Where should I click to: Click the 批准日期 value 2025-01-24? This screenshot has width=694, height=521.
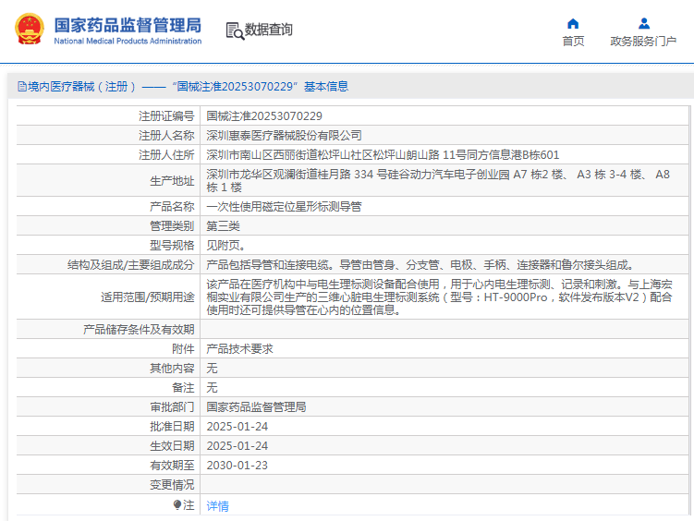pyautogui.click(x=237, y=427)
